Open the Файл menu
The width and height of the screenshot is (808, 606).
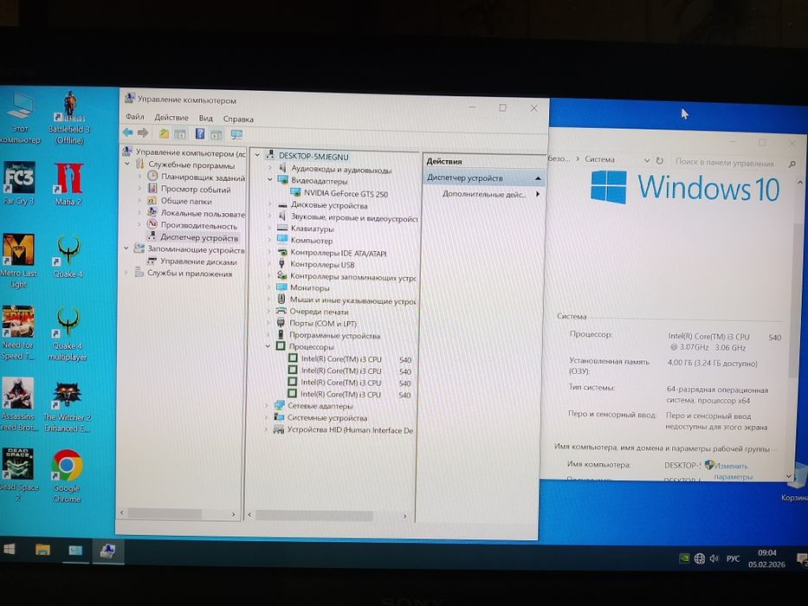pyautogui.click(x=134, y=117)
